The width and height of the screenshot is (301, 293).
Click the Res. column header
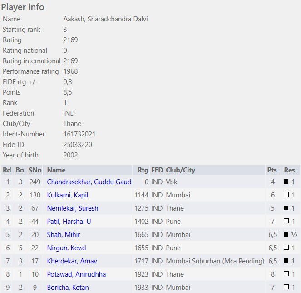pos(290,170)
